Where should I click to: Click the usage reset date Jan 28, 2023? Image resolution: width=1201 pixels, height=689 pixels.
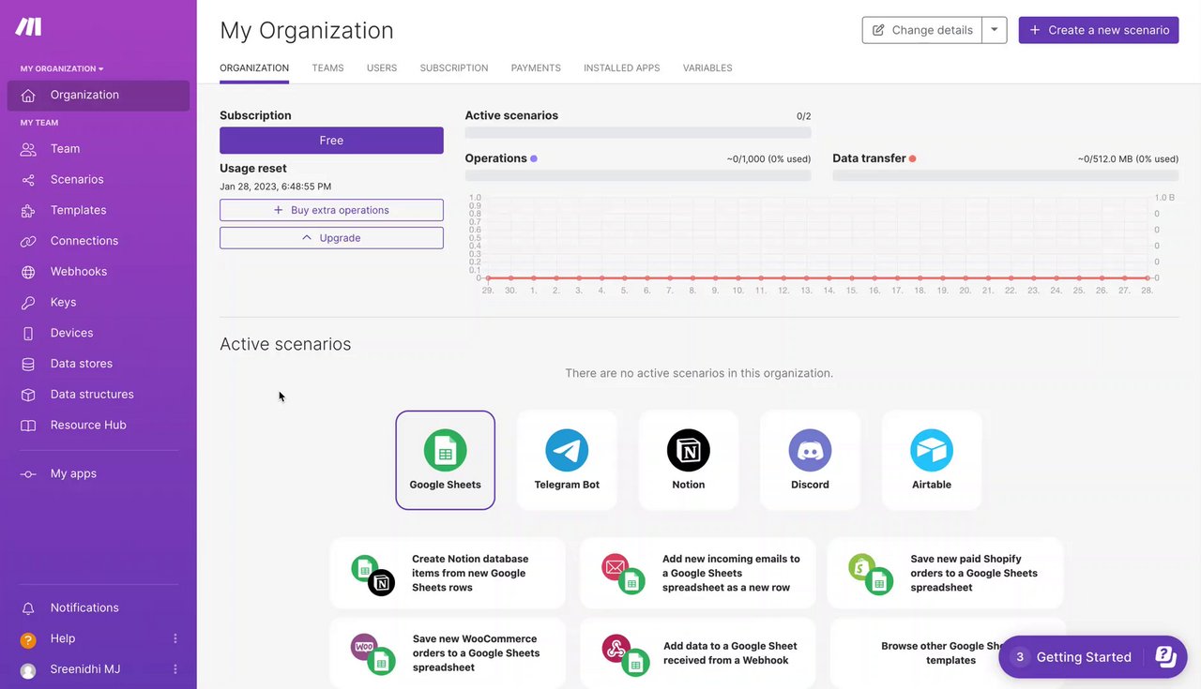(276, 187)
